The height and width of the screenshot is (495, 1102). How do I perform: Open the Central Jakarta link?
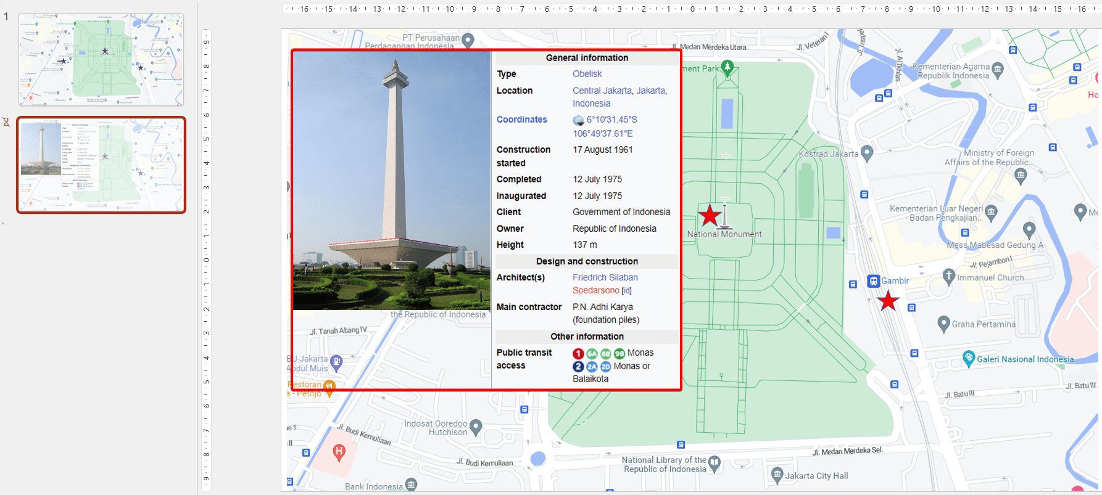pos(603,91)
